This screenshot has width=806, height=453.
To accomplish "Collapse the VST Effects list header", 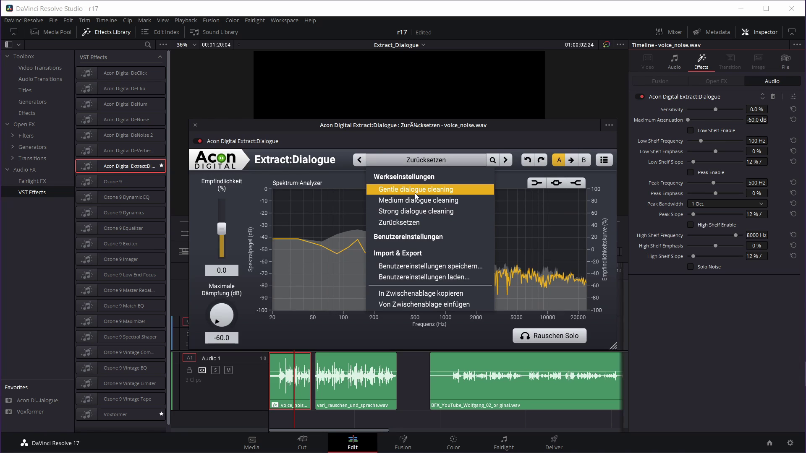I will coord(160,57).
